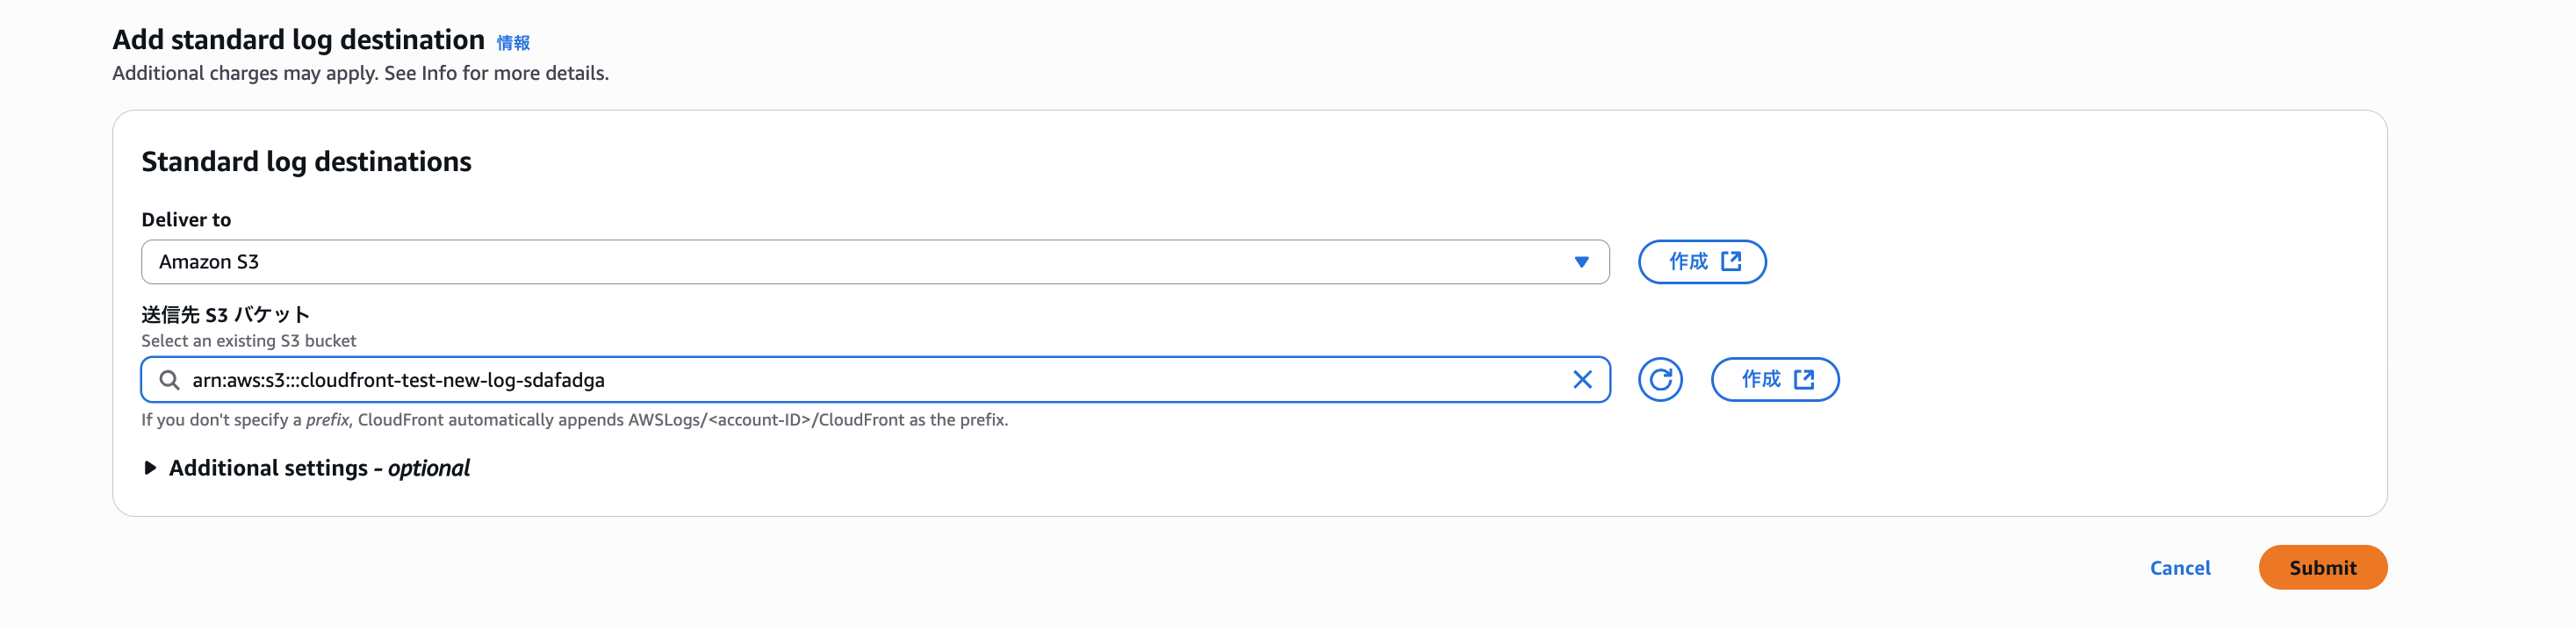Click the Deliver to dropdown arrow
The height and width of the screenshot is (630, 2576).
click(x=1581, y=262)
